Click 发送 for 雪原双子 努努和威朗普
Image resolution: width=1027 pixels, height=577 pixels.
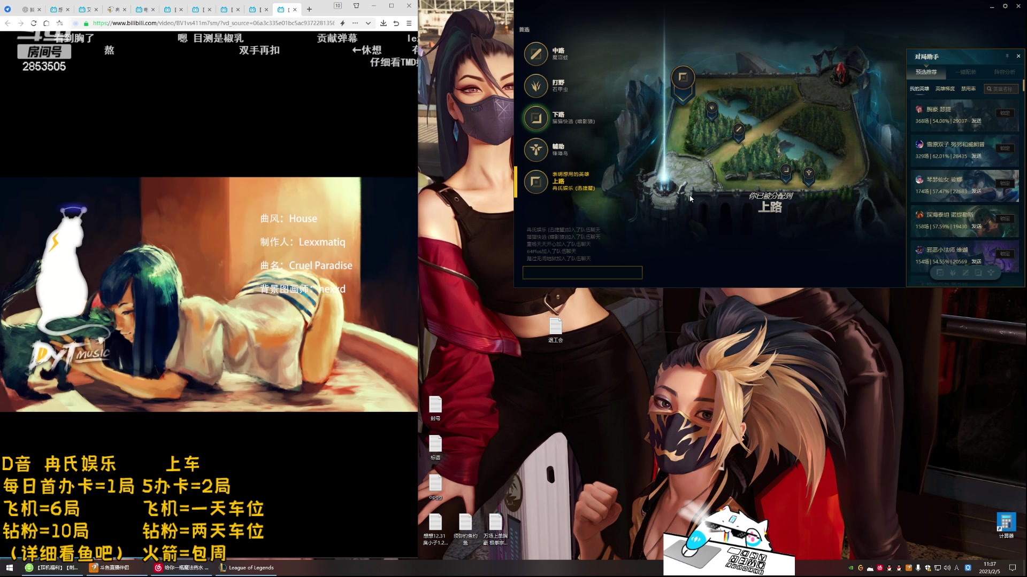tap(976, 156)
